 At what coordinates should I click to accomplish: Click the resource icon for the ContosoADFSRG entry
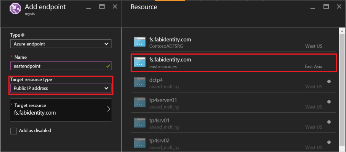[x=140, y=42]
